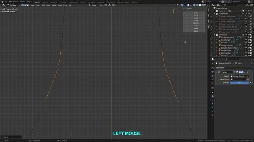
Task: Open the World properties tab icon
Action: pyautogui.click(x=212, y=83)
